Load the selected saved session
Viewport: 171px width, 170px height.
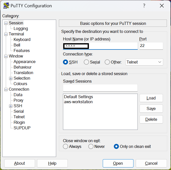pos(151,98)
